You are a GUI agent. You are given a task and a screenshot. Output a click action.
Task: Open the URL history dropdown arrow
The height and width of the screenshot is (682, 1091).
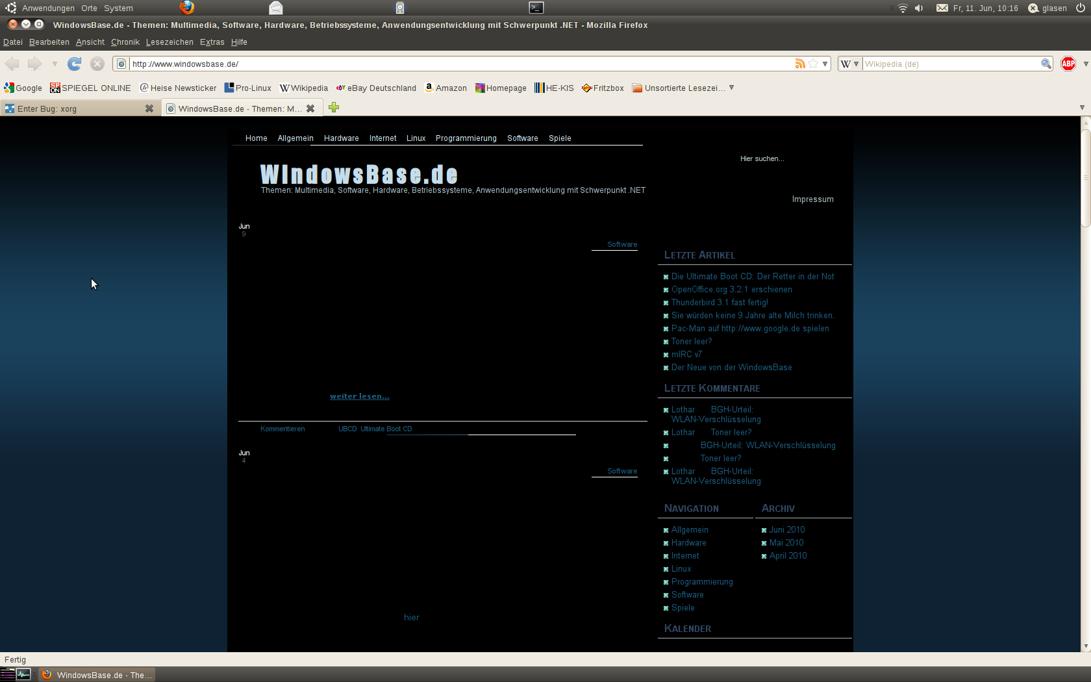point(825,64)
